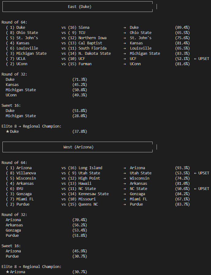The width and height of the screenshot is (211, 275).
Task: Click "(51.8%)" next to Purdue in Round of 32
Action: coord(80,235)
